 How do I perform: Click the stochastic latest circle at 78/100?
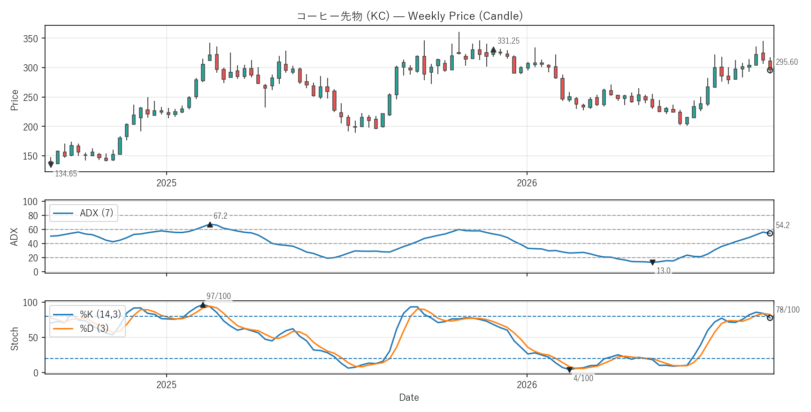[770, 318]
